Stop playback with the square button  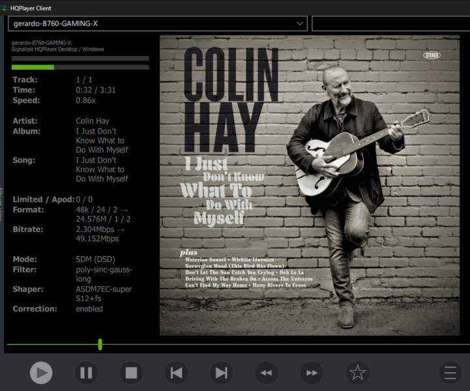click(131, 373)
